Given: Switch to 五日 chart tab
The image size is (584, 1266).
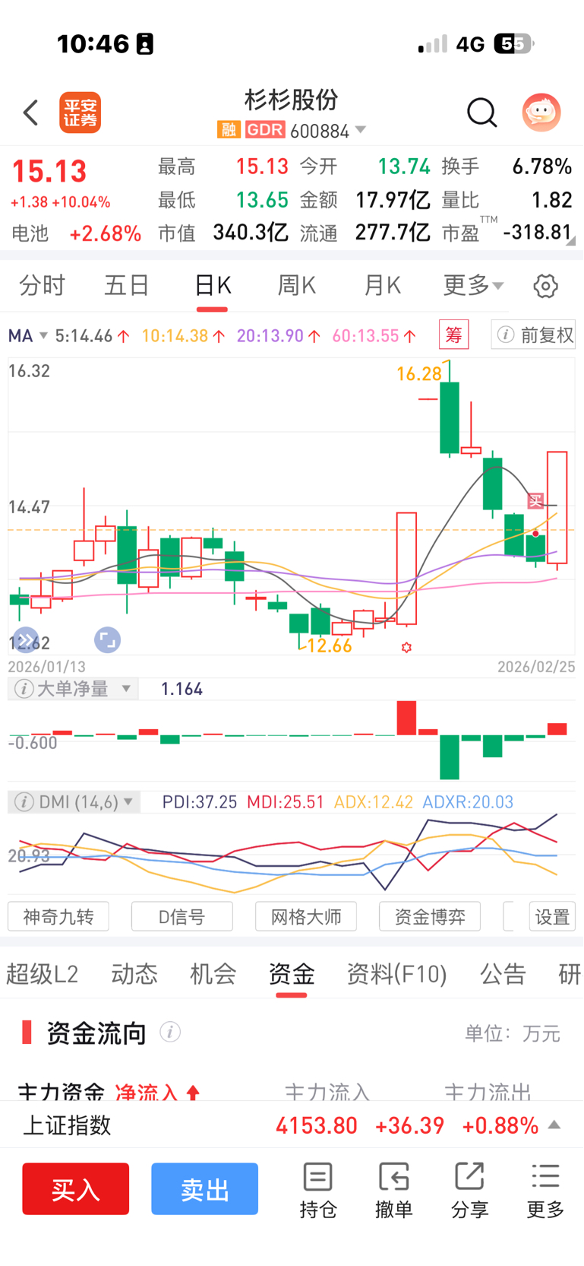Looking at the screenshot, I should tap(127, 286).
